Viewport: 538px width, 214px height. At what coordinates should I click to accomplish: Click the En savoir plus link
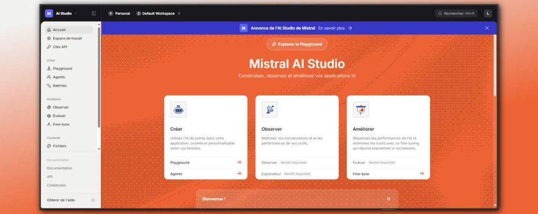(x=332, y=28)
